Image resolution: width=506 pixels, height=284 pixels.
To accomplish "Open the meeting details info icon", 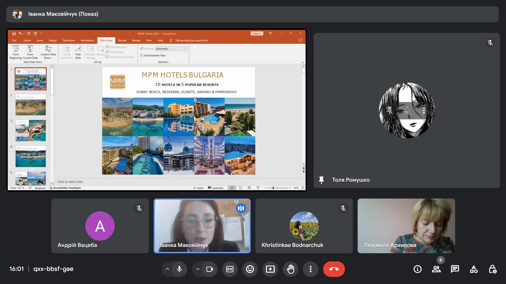I will tap(417, 269).
